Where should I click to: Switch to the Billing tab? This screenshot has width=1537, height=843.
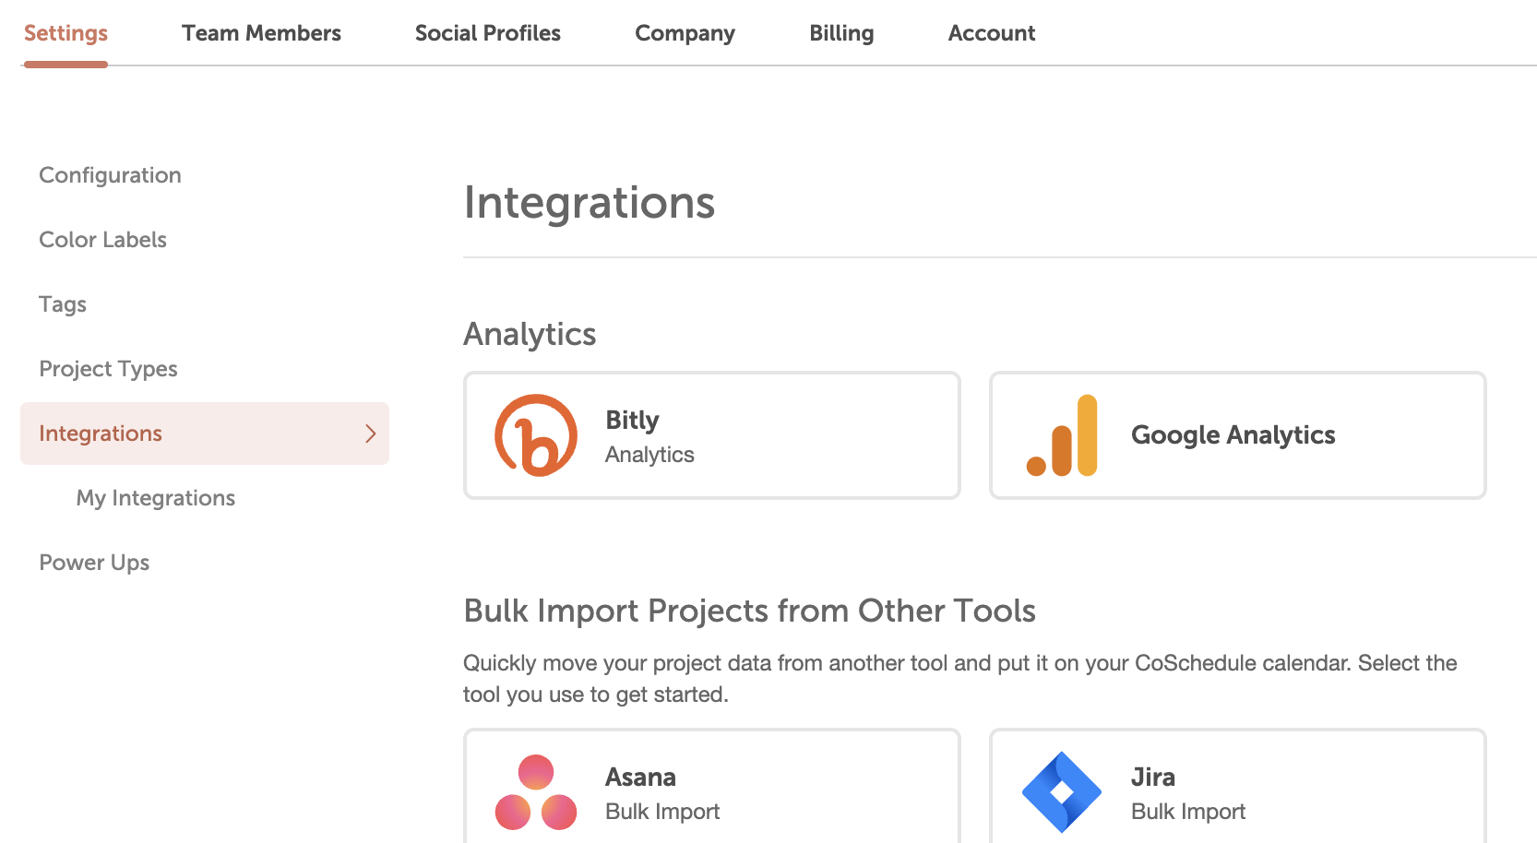[841, 33]
